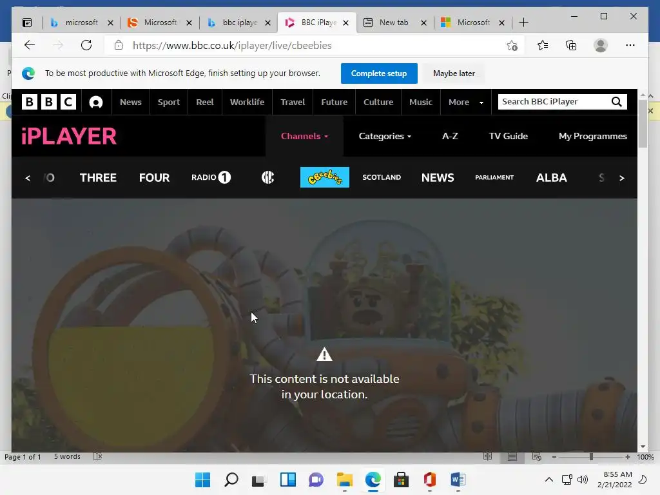Click the browser address bar URL
Viewport: 660px width, 495px height.
(x=232, y=46)
